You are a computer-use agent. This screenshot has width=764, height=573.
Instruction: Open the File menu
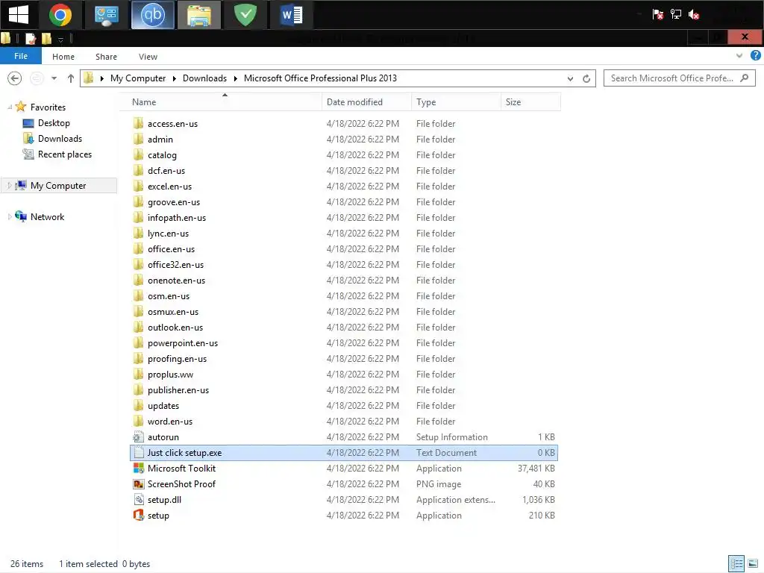pos(20,56)
